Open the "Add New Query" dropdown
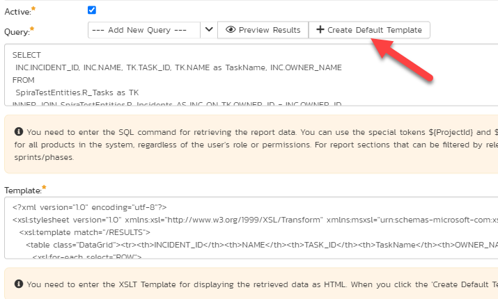498x299 pixels. click(x=144, y=30)
